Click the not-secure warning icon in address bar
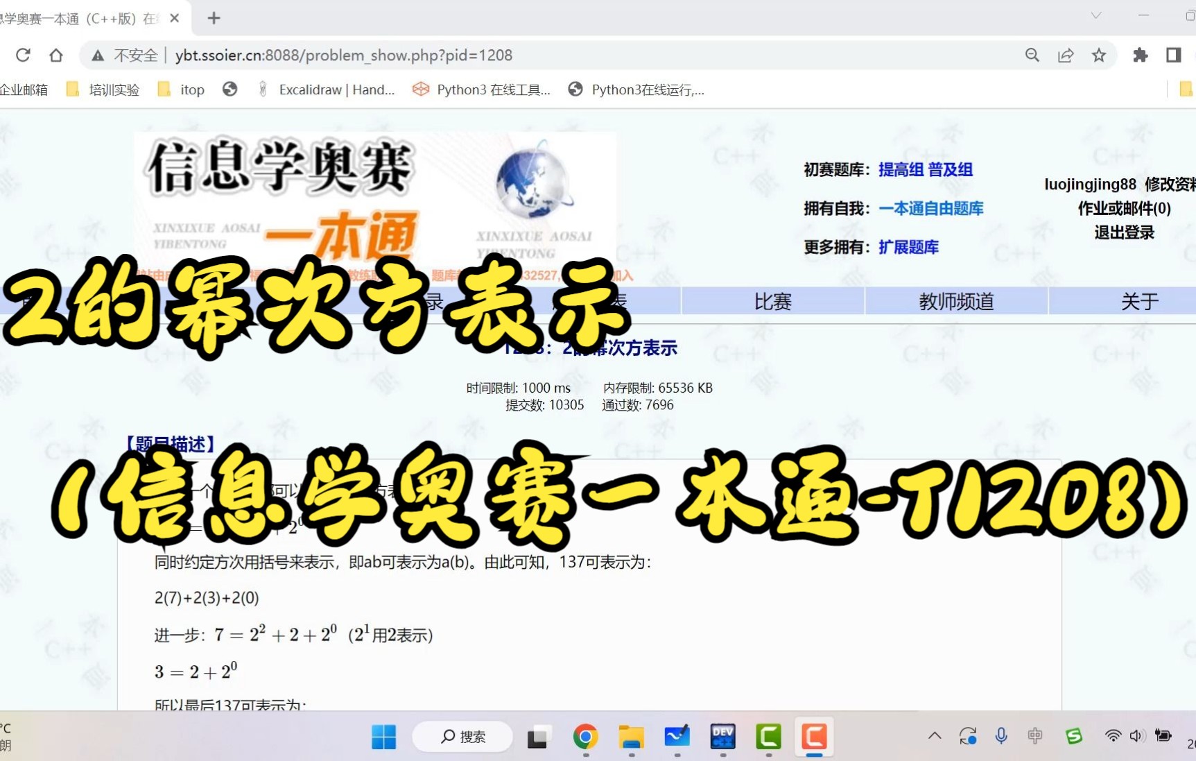Image resolution: width=1196 pixels, height=761 pixels. point(98,55)
